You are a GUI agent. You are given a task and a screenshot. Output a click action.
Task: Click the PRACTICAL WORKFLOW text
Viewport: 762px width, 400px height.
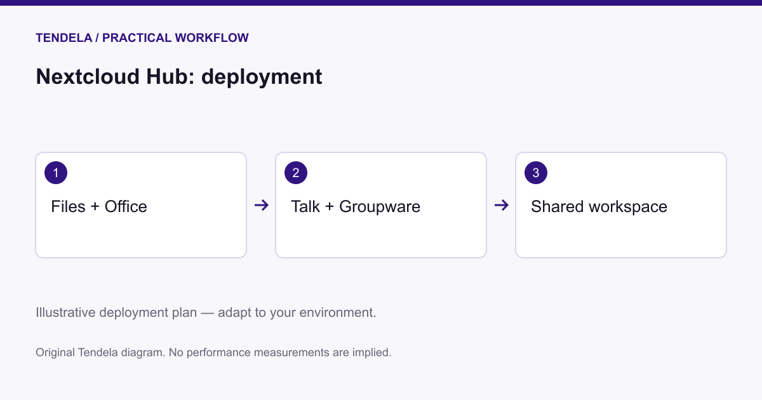(x=176, y=38)
